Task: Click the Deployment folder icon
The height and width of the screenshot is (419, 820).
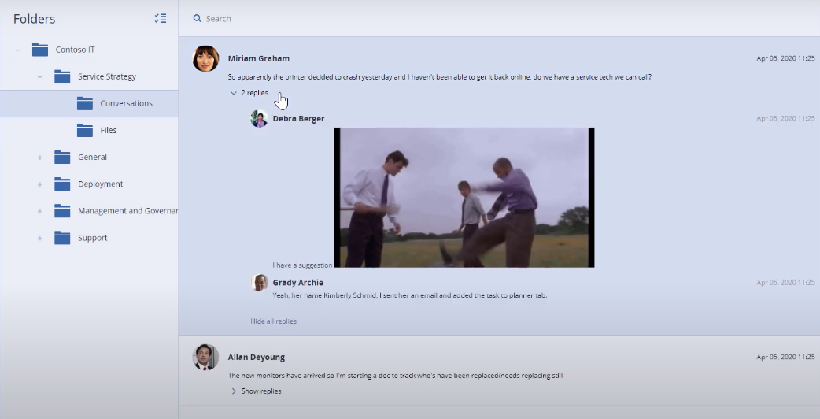Action: [62, 184]
